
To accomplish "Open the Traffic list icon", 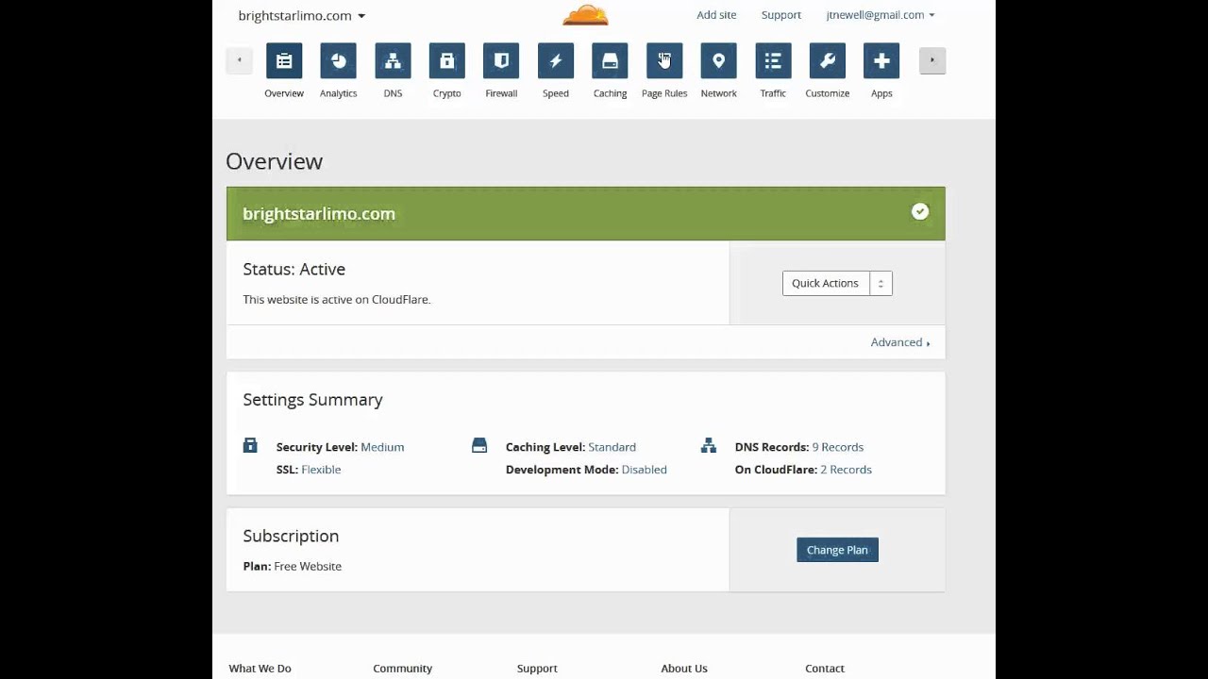I will (x=773, y=60).
